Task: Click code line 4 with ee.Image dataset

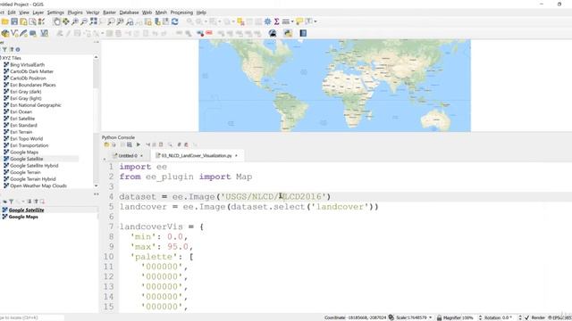Action: coord(224,196)
